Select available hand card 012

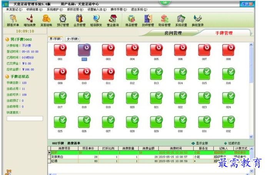(x=132, y=76)
